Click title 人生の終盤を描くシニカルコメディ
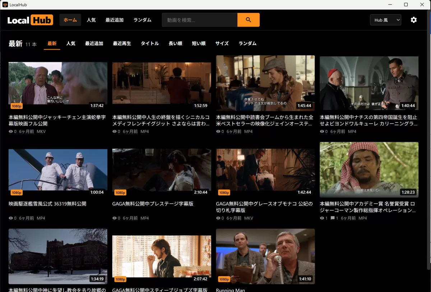This screenshot has height=292, width=431. click(161, 120)
